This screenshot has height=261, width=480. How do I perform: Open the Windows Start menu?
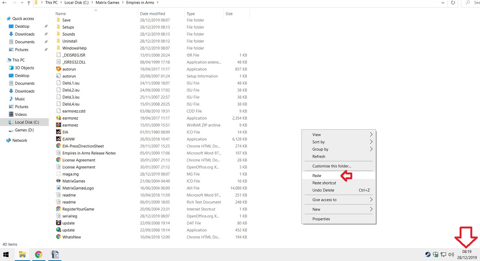(6, 254)
